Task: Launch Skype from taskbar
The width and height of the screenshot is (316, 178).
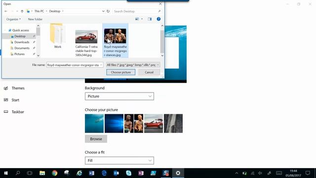Action: tap(128, 173)
